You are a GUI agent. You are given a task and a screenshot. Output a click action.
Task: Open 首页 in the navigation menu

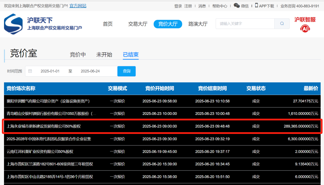tap(108, 24)
